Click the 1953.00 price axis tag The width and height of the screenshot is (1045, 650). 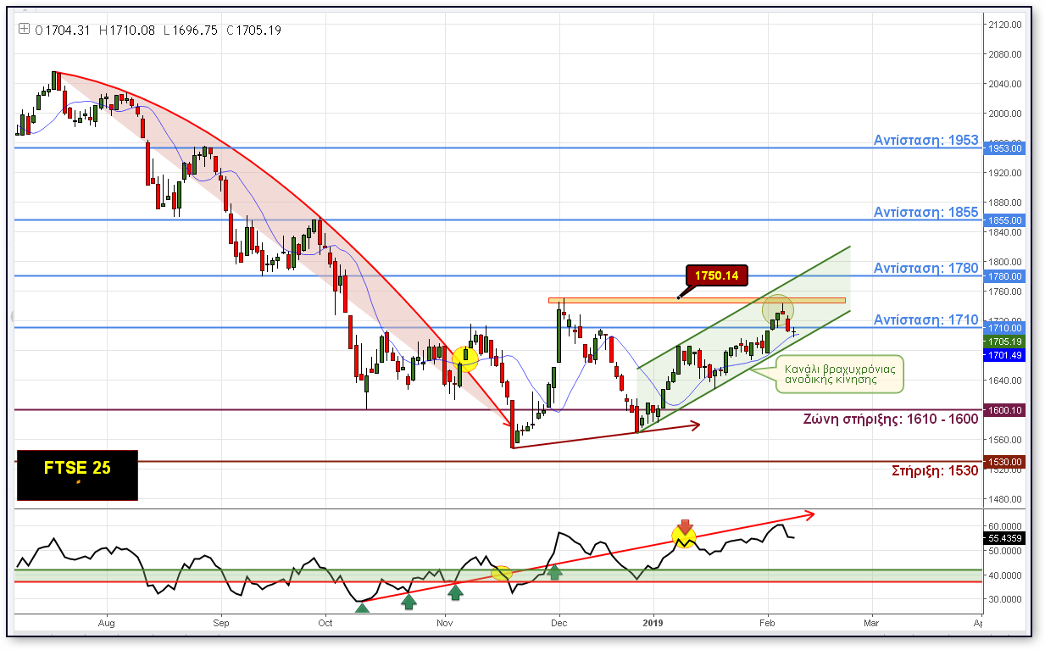pos(1004,148)
